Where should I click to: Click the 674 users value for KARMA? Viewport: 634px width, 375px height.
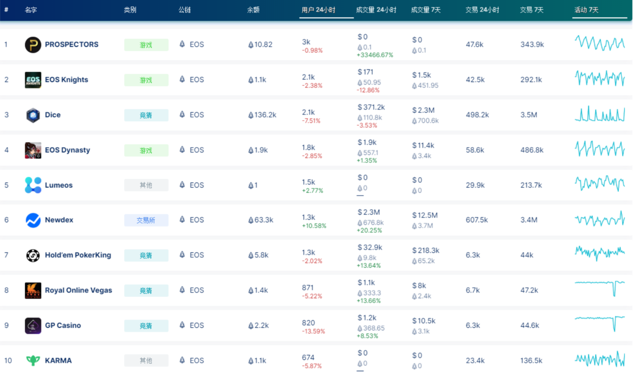click(x=308, y=358)
